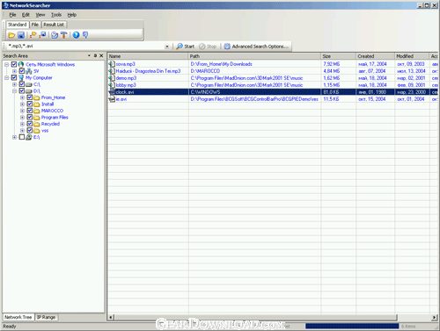Click the Stop search button

pyautogui.click(x=208, y=47)
